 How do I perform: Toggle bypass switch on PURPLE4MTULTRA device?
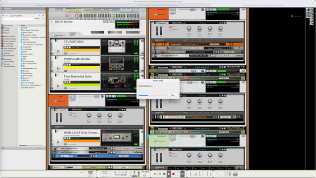coord(55,58)
